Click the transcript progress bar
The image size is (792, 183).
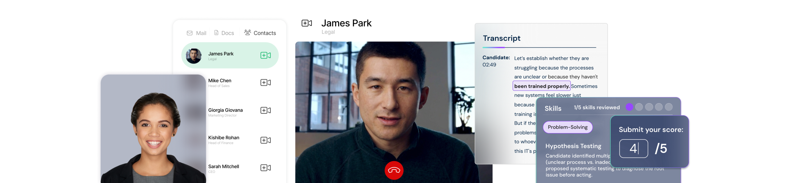[539, 47]
